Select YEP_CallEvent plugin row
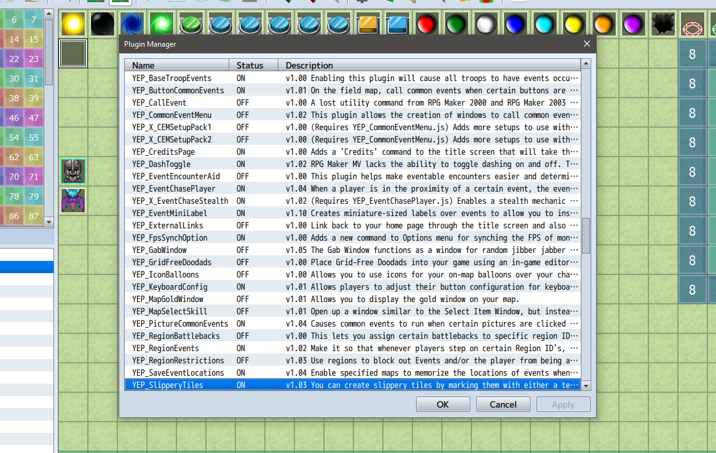This screenshot has width=716, height=453. click(x=353, y=103)
